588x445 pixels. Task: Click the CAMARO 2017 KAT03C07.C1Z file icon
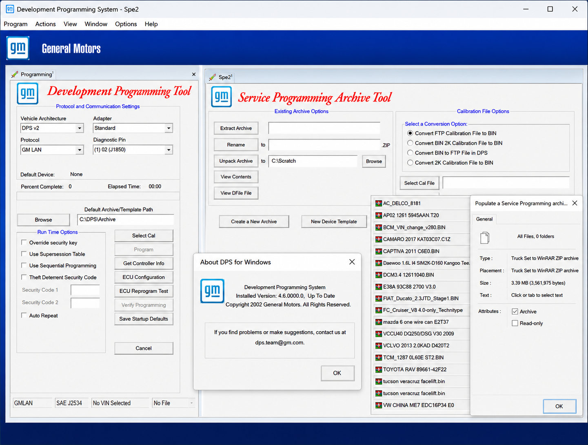click(378, 239)
